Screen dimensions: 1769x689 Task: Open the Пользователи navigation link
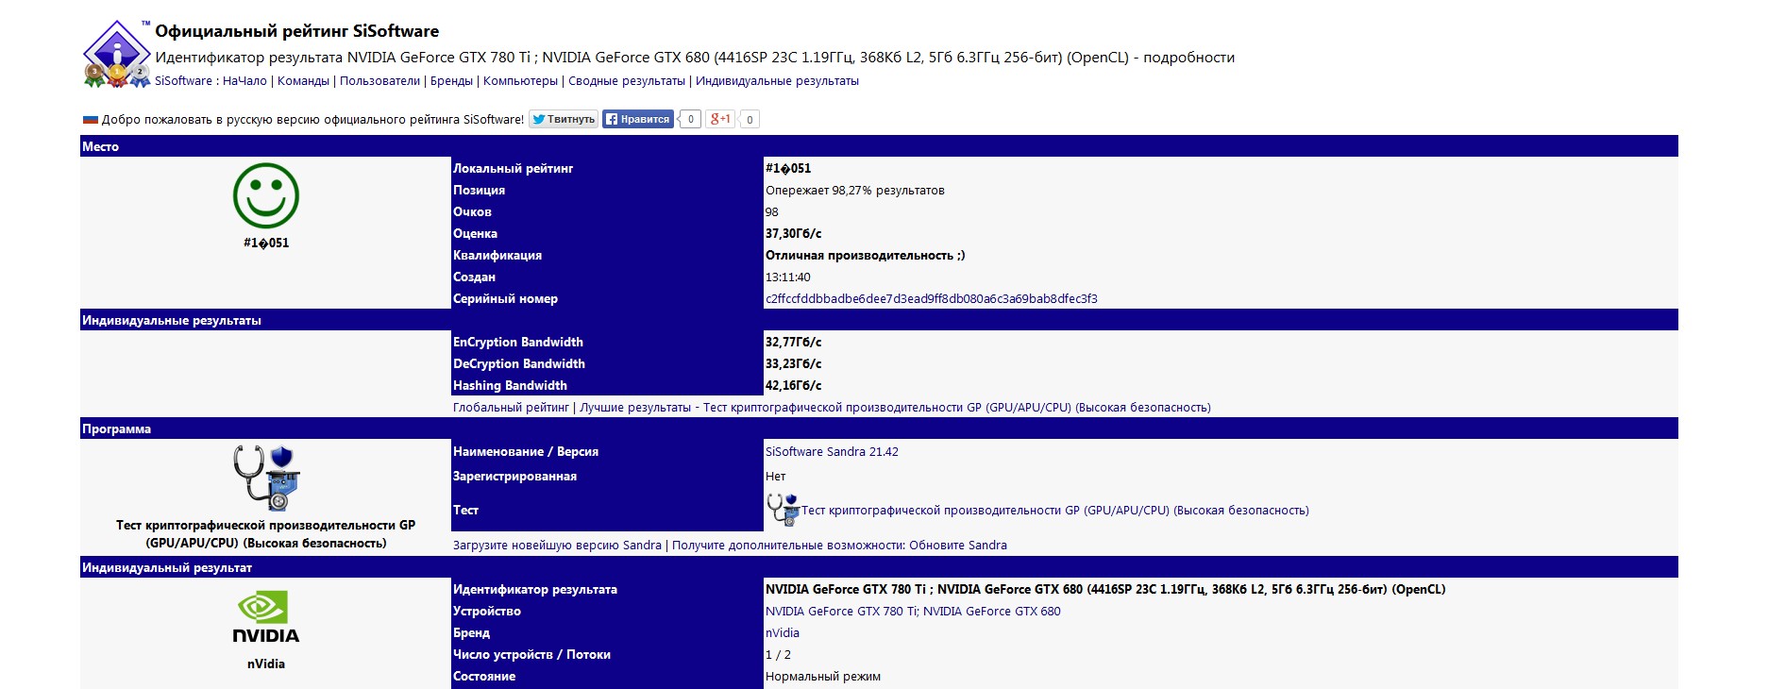(x=379, y=81)
